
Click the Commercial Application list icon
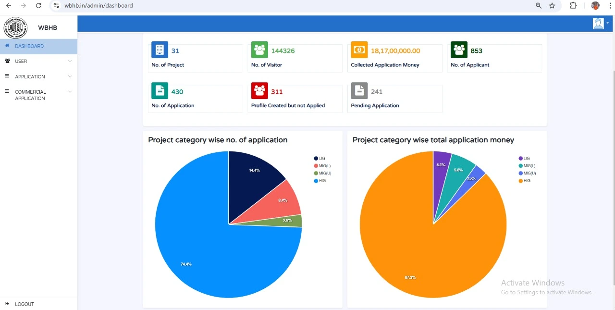click(7, 91)
